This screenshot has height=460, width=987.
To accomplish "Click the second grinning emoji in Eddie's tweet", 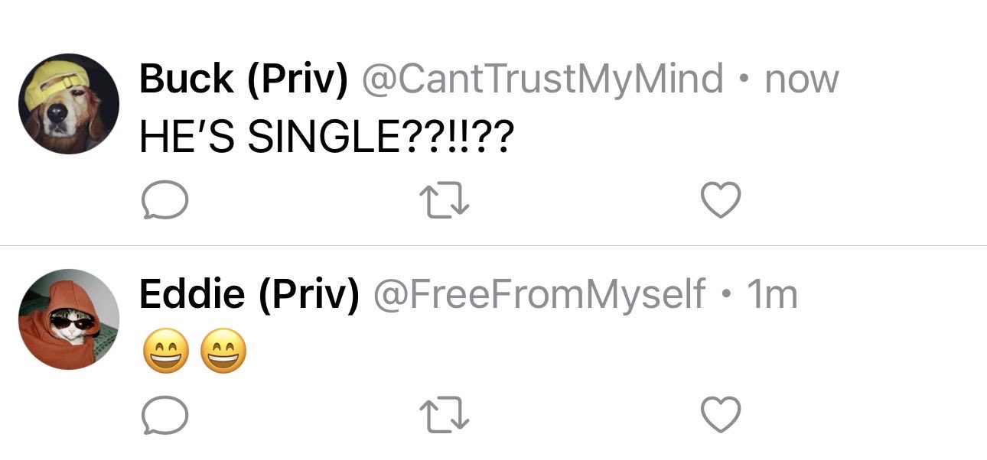I will click(x=224, y=354).
